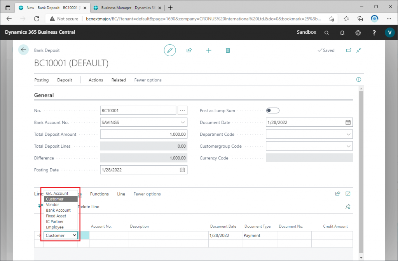
Task: Open the Department Code dropdown
Action: coord(349,134)
